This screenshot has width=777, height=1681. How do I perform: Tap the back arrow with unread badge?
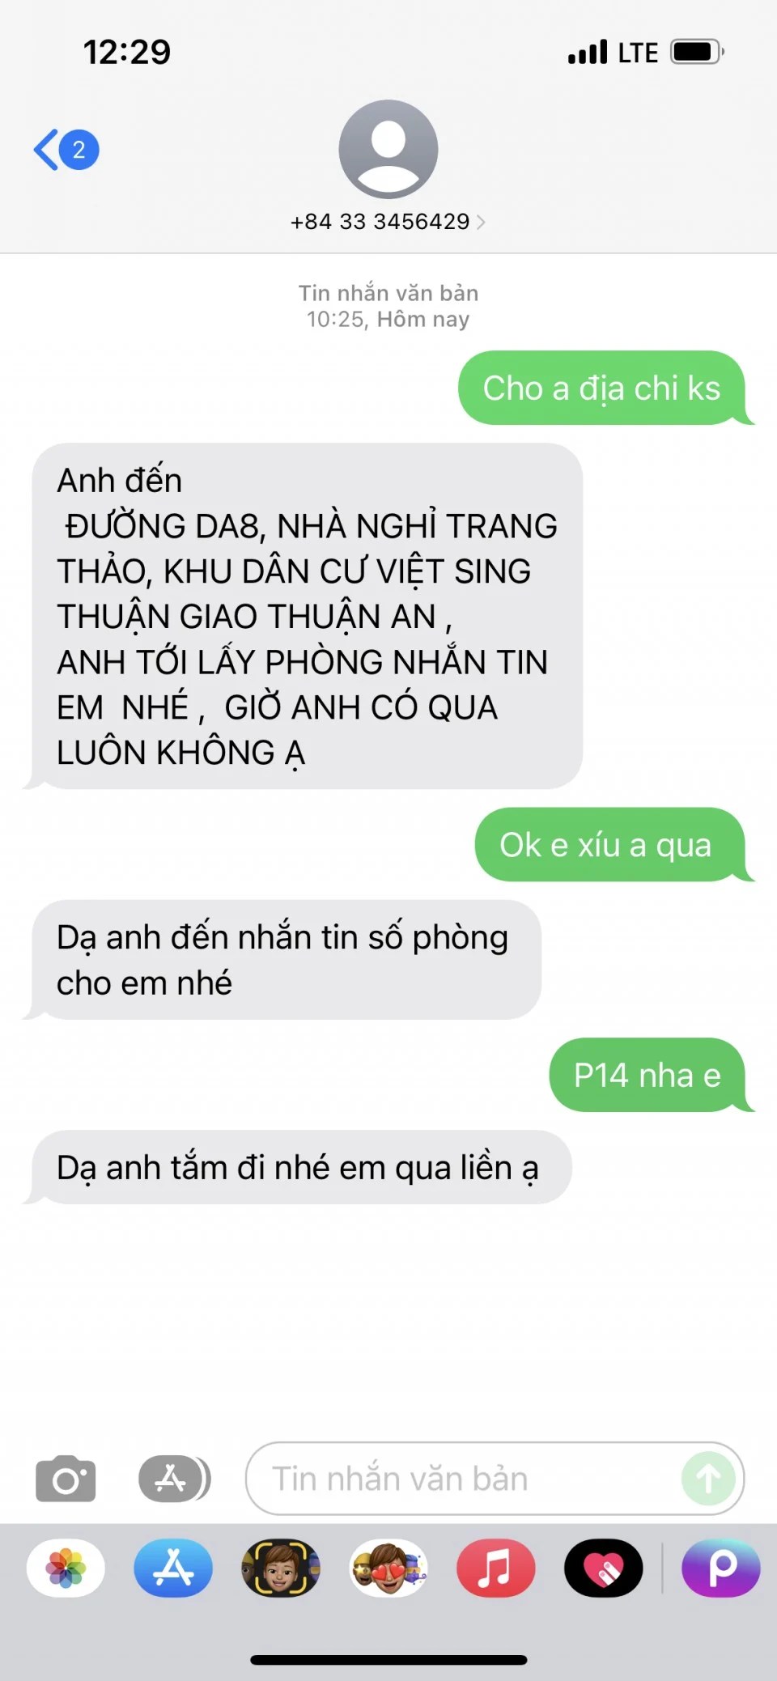click(66, 150)
